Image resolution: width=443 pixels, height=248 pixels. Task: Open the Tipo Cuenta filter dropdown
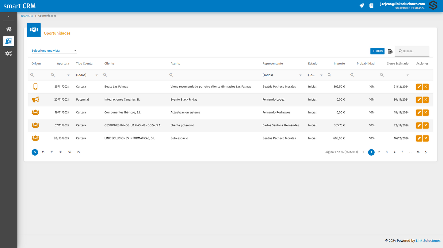click(x=97, y=75)
